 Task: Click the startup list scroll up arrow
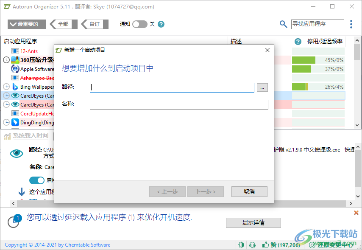pyautogui.click(x=357, y=40)
